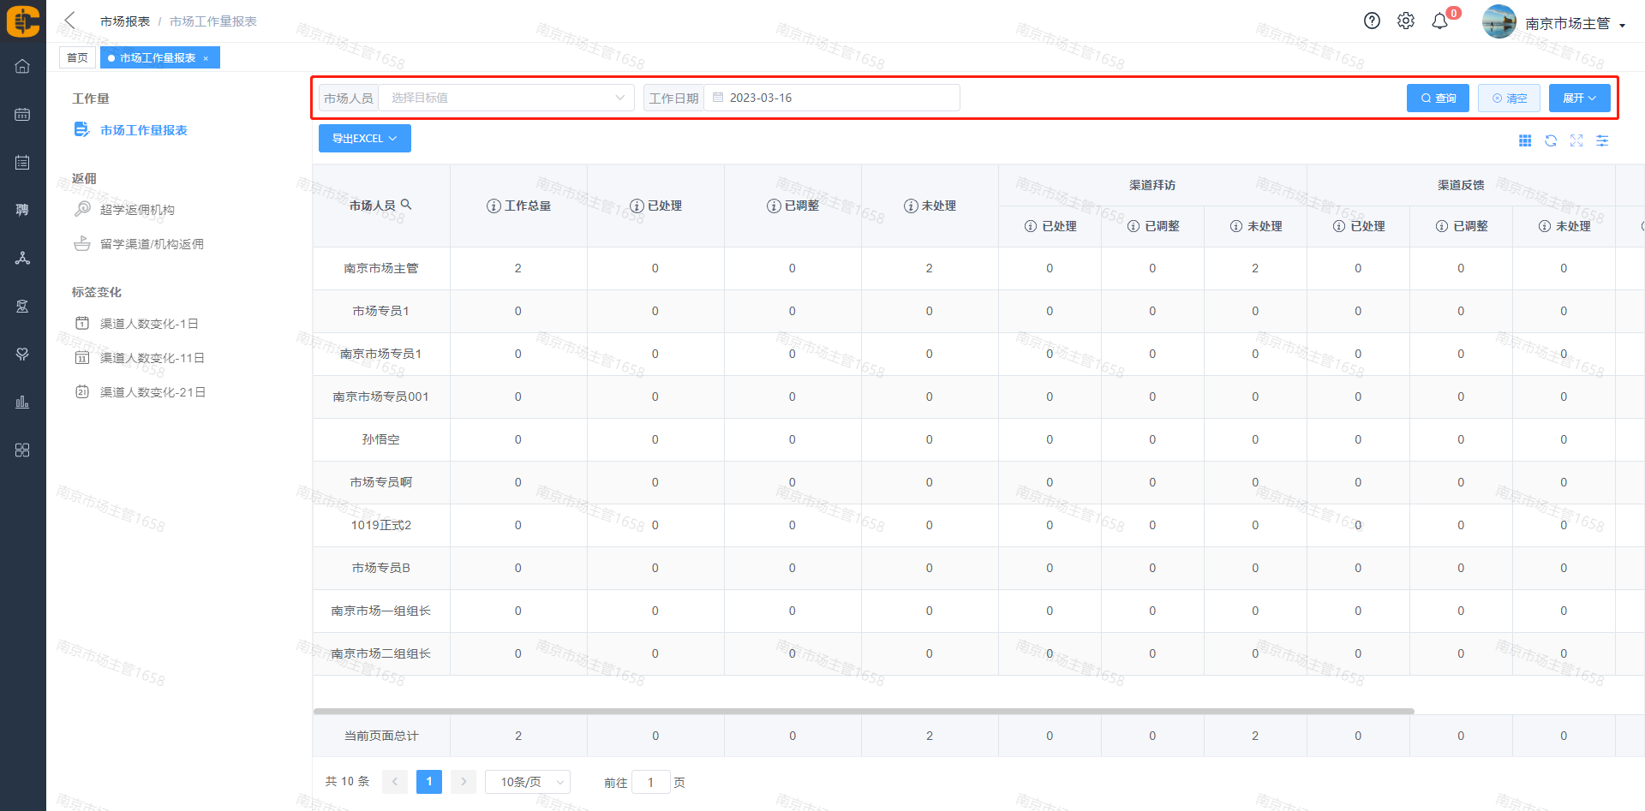Image resolution: width=1645 pixels, height=811 pixels.
Task: Toggle fullscreen table view icon
Action: 1576,140
